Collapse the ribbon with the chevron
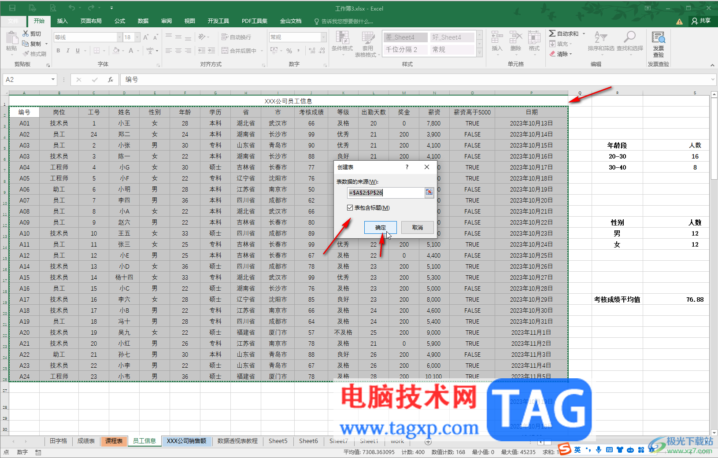This screenshot has height=458, width=718. (x=712, y=65)
